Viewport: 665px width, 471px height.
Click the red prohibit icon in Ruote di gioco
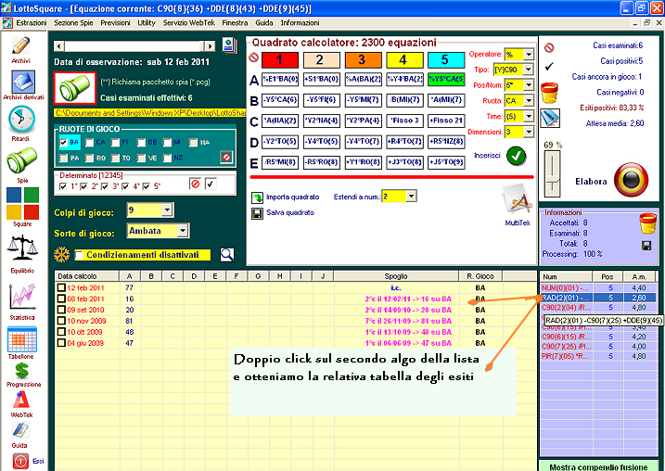226,158
